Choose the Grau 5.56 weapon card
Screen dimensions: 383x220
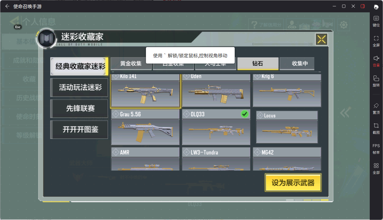click(x=145, y=127)
